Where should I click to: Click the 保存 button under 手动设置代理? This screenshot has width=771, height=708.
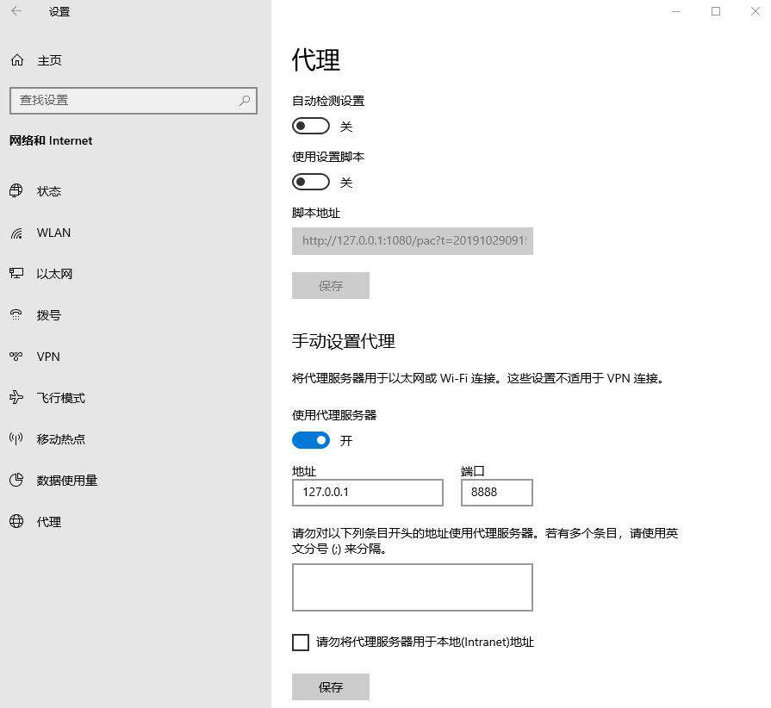331,686
